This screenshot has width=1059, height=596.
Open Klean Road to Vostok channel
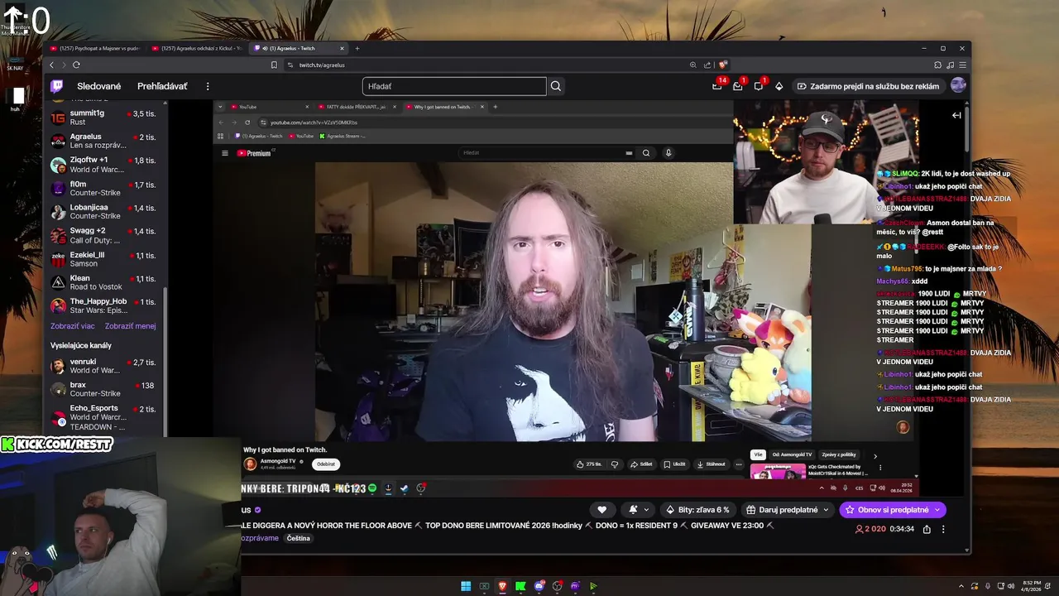click(106, 282)
